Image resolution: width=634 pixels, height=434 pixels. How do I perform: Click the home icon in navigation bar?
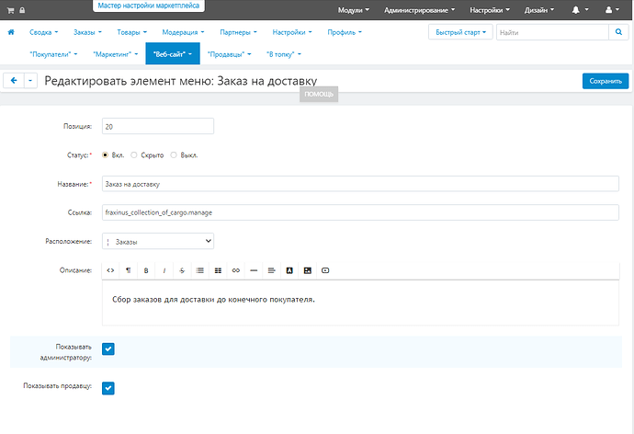[11, 32]
